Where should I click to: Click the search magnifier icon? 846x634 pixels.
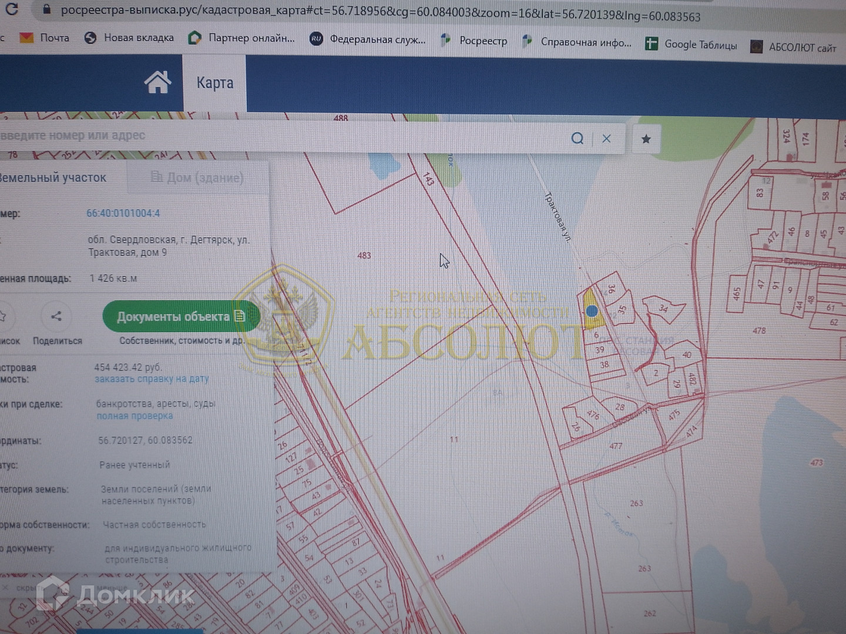578,138
